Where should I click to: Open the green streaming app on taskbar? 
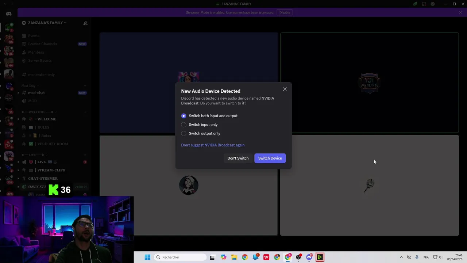320,257
